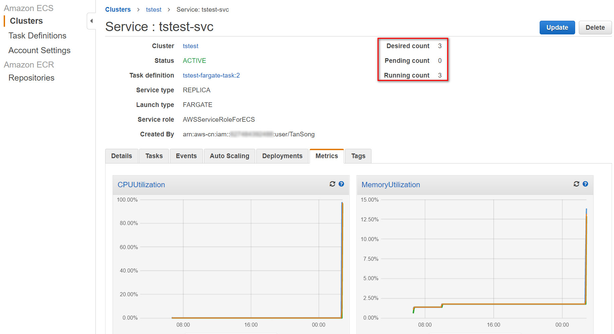Open Repositories under Amazon ECR
This screenshot has height=334, width=614.
[x=31, y=78]
